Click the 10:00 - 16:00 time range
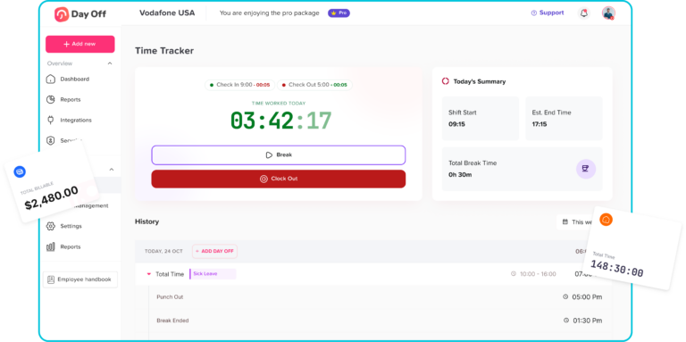 tap(538, 274)
